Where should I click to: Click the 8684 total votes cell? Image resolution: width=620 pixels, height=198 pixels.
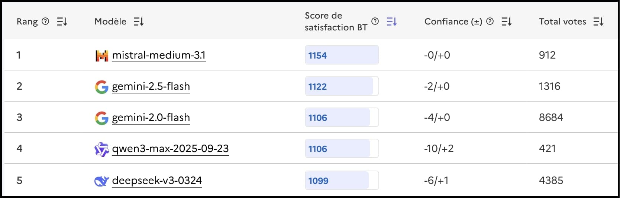pos(551,118)
